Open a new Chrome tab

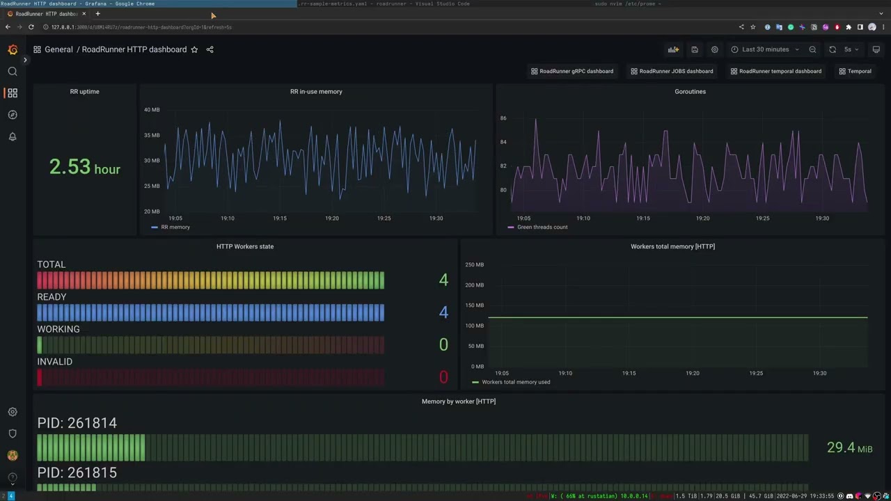[97, 14]
